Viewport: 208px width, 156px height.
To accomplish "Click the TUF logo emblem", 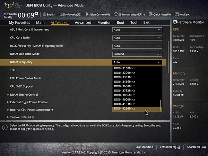I will click(9, 5).
